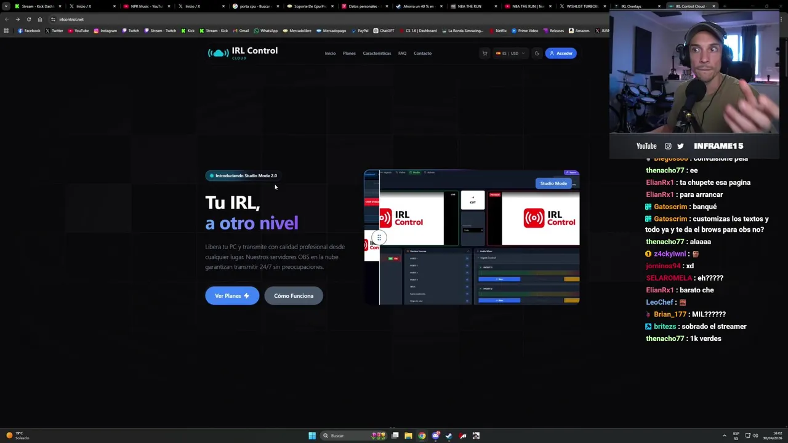Toggle dark mode moon icon
The image size is (788, 443).
click(x=537, y=54)
